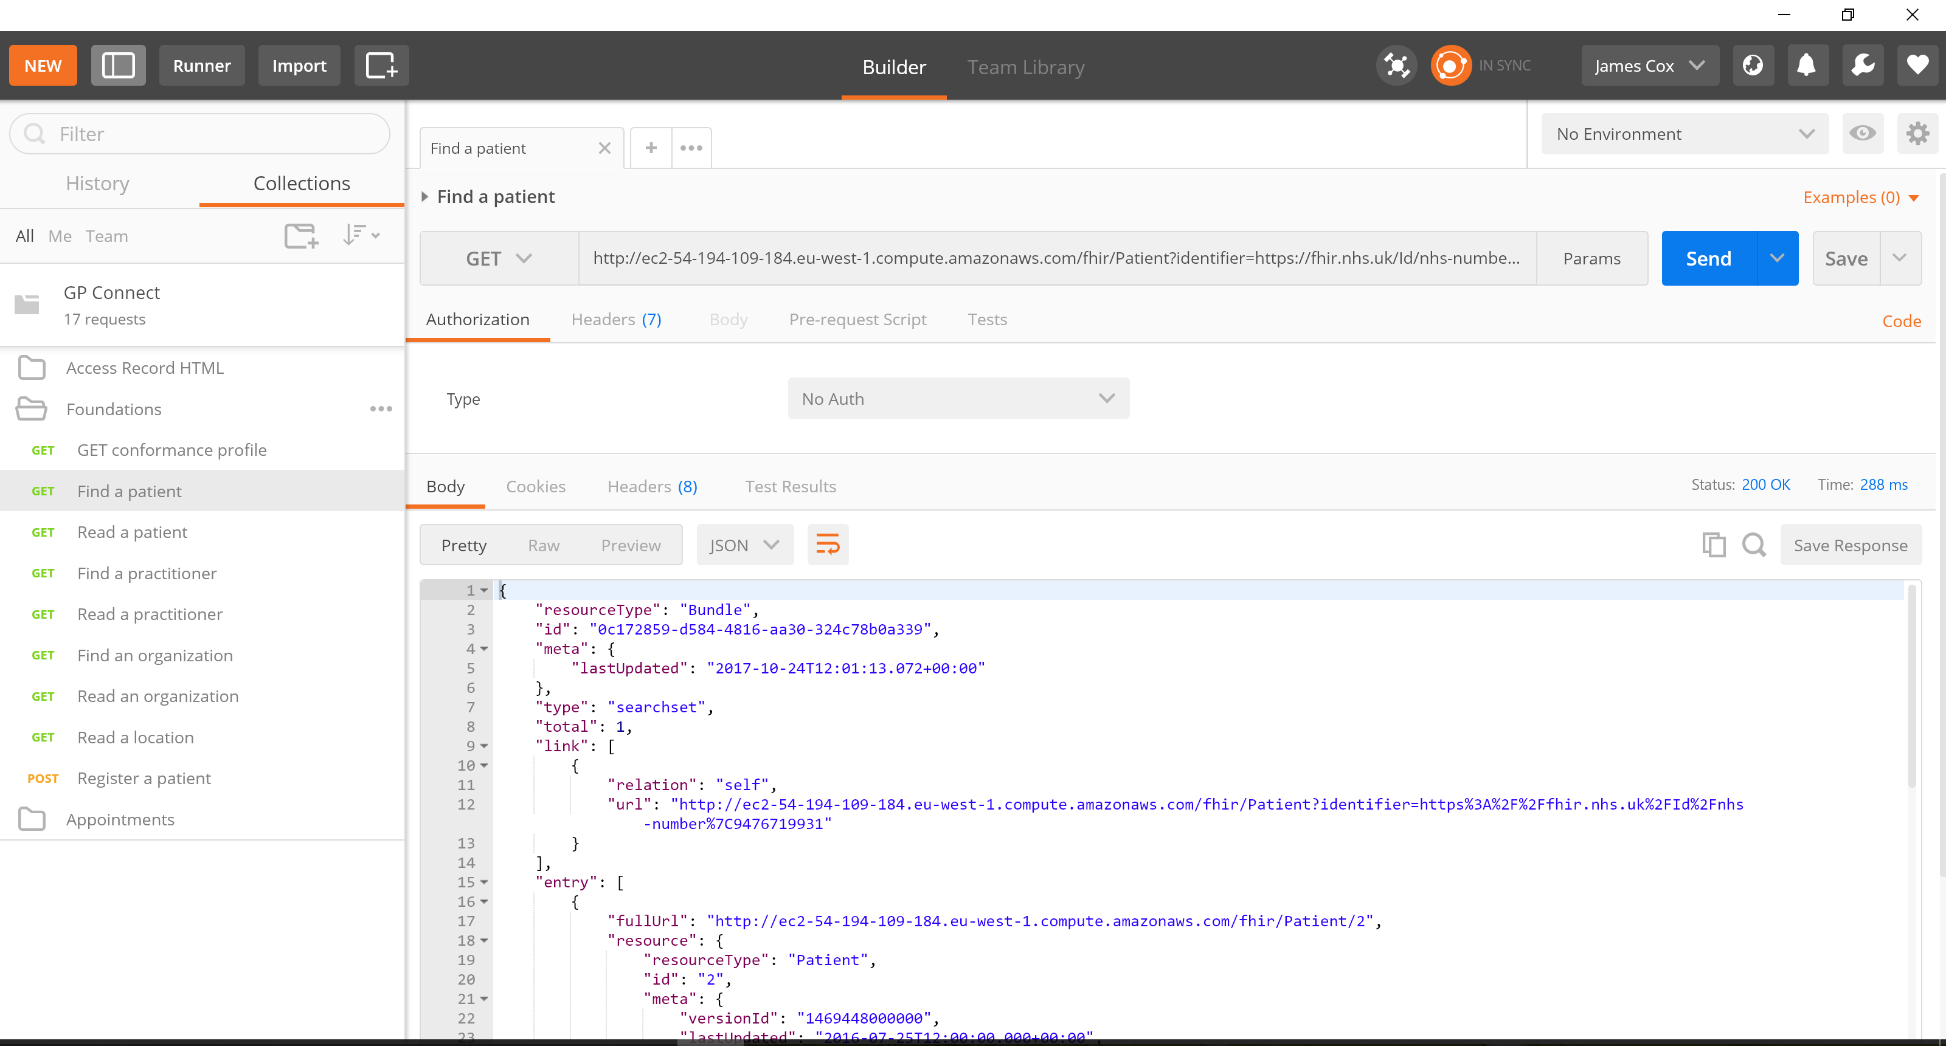Click the Save button for current request

(x=1847, y=258)
